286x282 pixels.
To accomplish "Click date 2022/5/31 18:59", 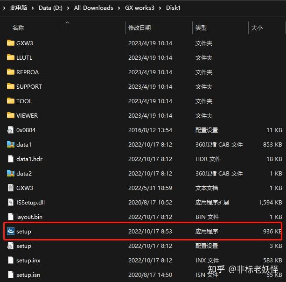I will [150, 188].
